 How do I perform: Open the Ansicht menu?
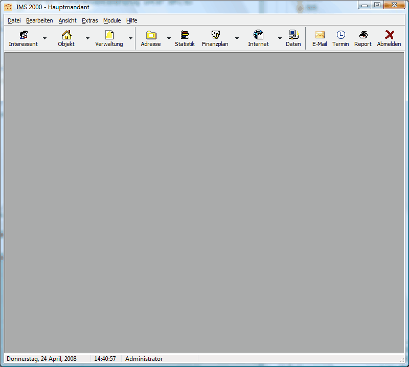click(x=67, y=20)
